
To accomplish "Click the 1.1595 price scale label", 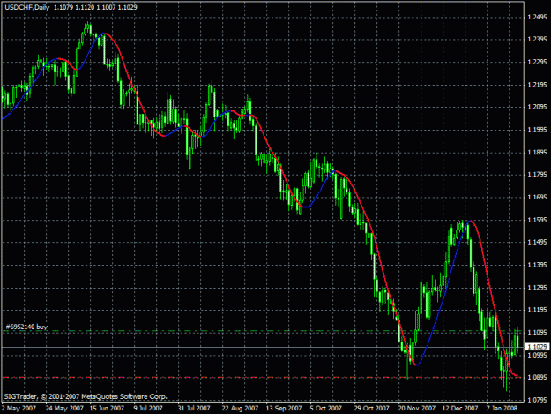I will coord(537,220).
